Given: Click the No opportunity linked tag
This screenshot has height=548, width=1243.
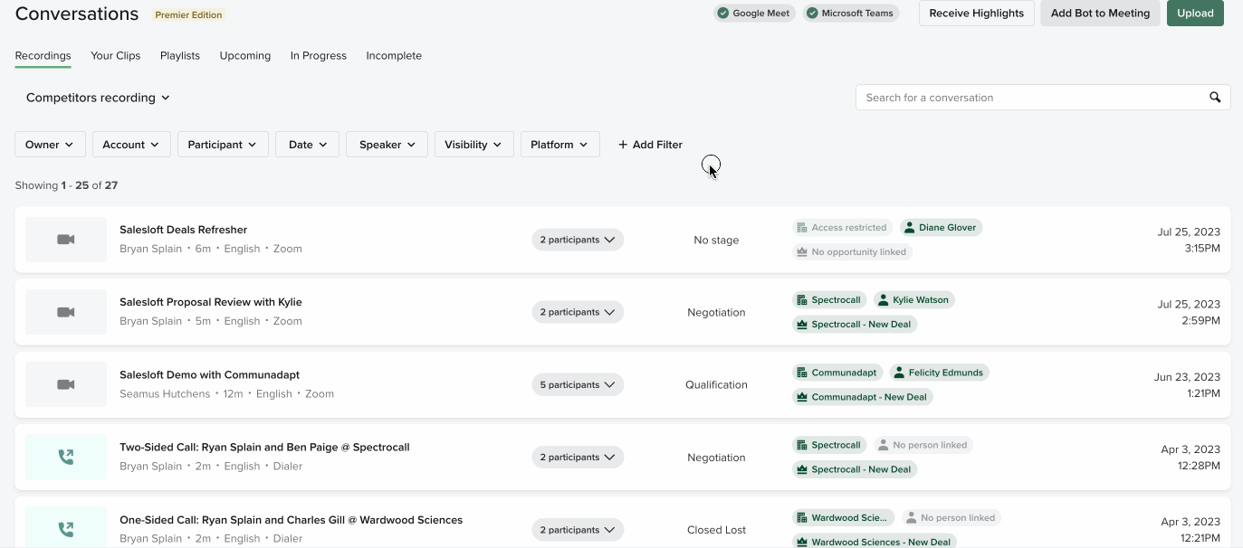Looking at the screenshot, I should pyautogui.click(x=852, y=252).
